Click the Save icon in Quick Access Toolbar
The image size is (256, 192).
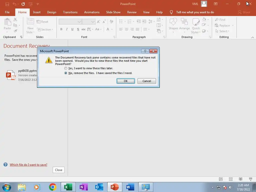pos(7,4)
